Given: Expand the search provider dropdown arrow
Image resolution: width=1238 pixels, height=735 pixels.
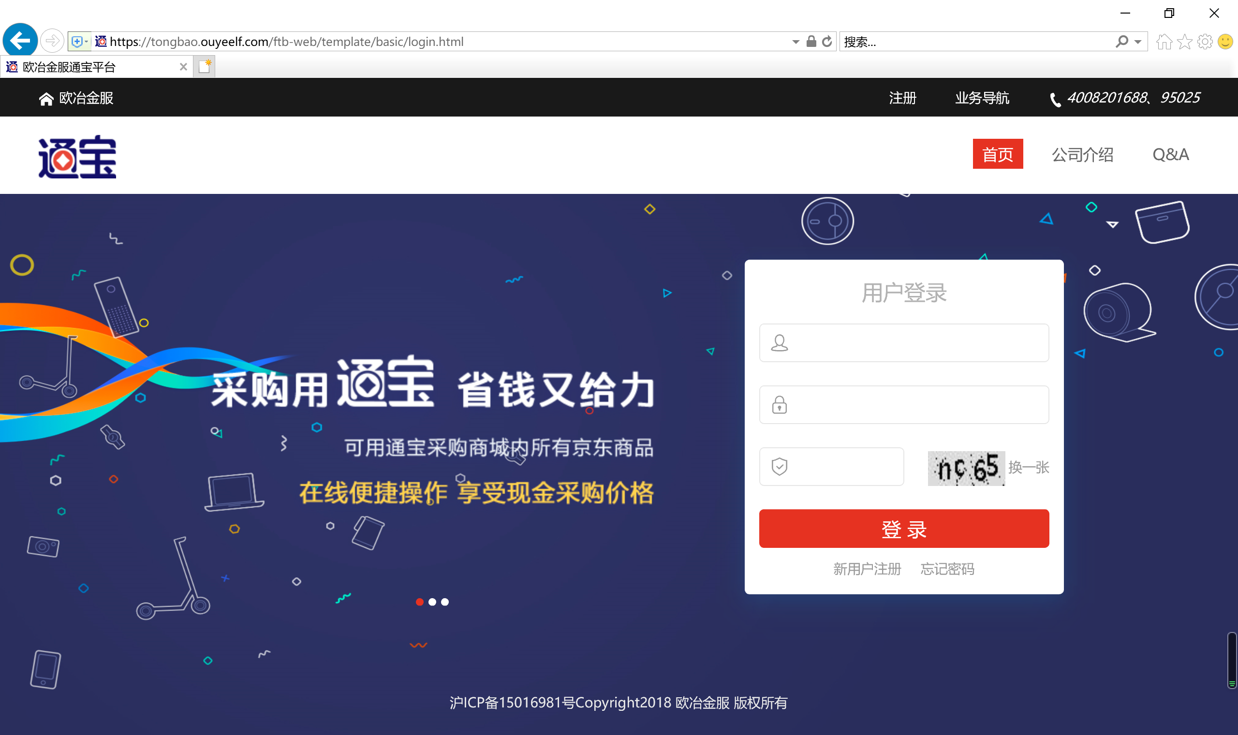Looking at the screenshot, I should click(1138, 42).
